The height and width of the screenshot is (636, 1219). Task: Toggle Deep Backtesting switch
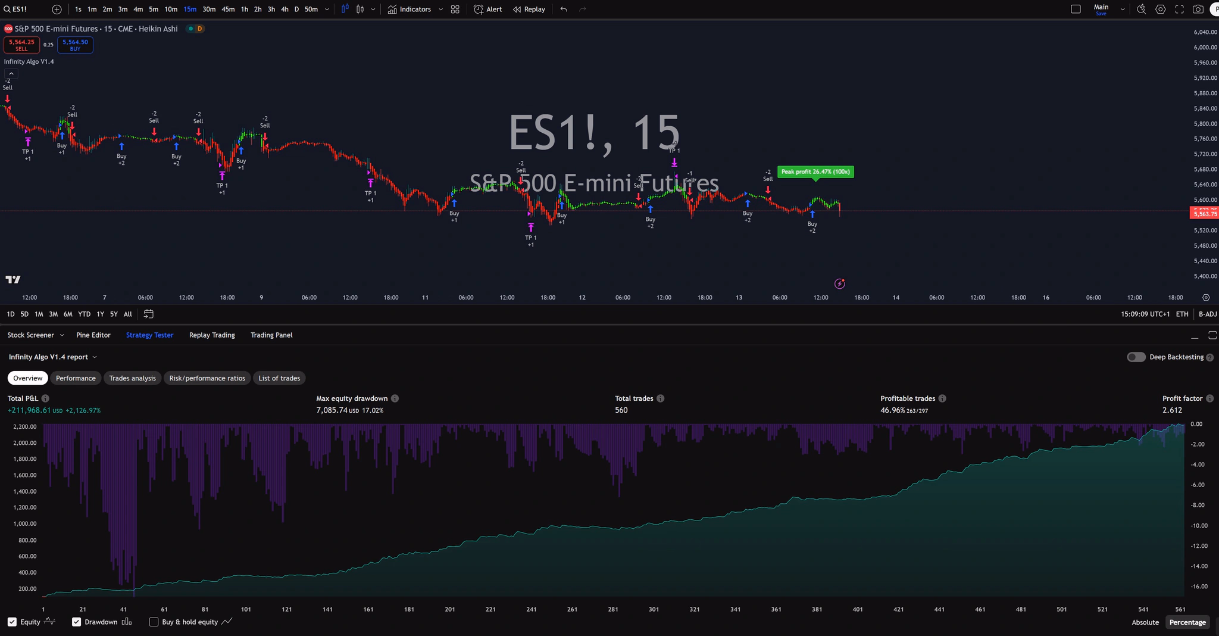point(1136,357)
